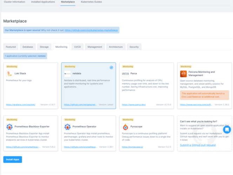The image size is (233, 175).
Task: Select the Database category tab
Action: (28, 47)
